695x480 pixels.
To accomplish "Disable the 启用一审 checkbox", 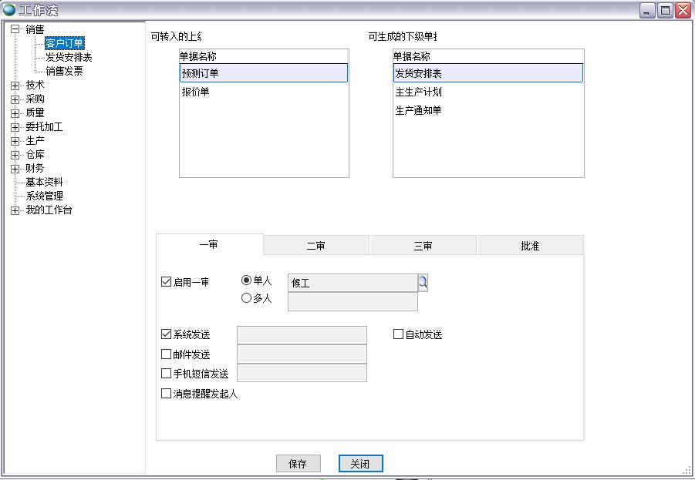I will point(166,282).
